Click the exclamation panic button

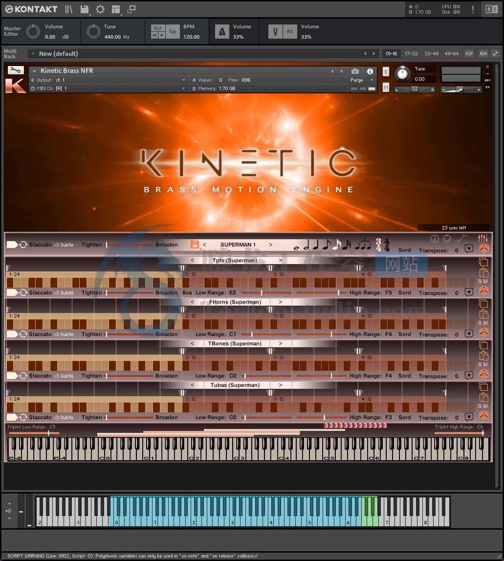click(473, 9)
